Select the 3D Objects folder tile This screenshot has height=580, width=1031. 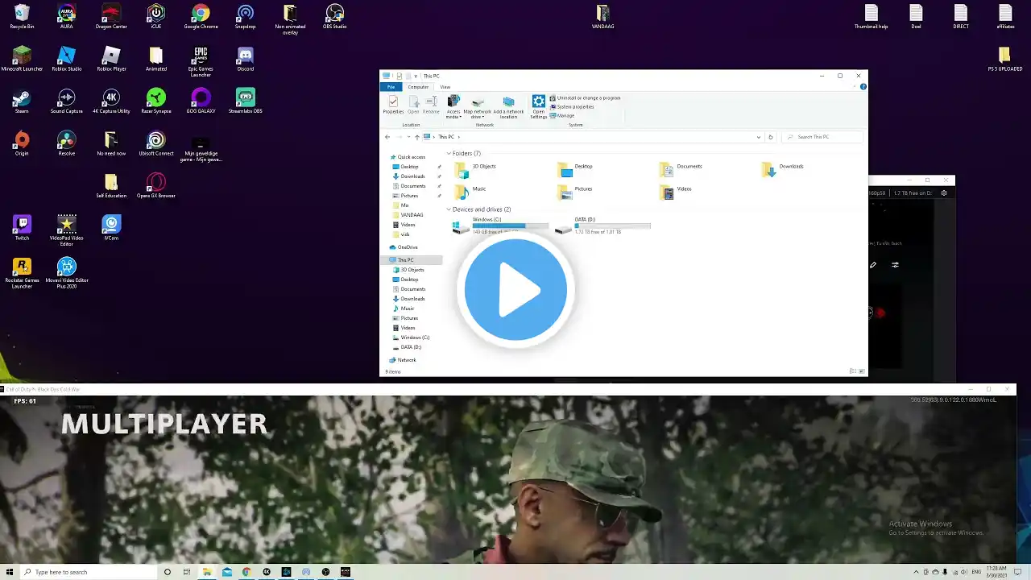[476, 168]
